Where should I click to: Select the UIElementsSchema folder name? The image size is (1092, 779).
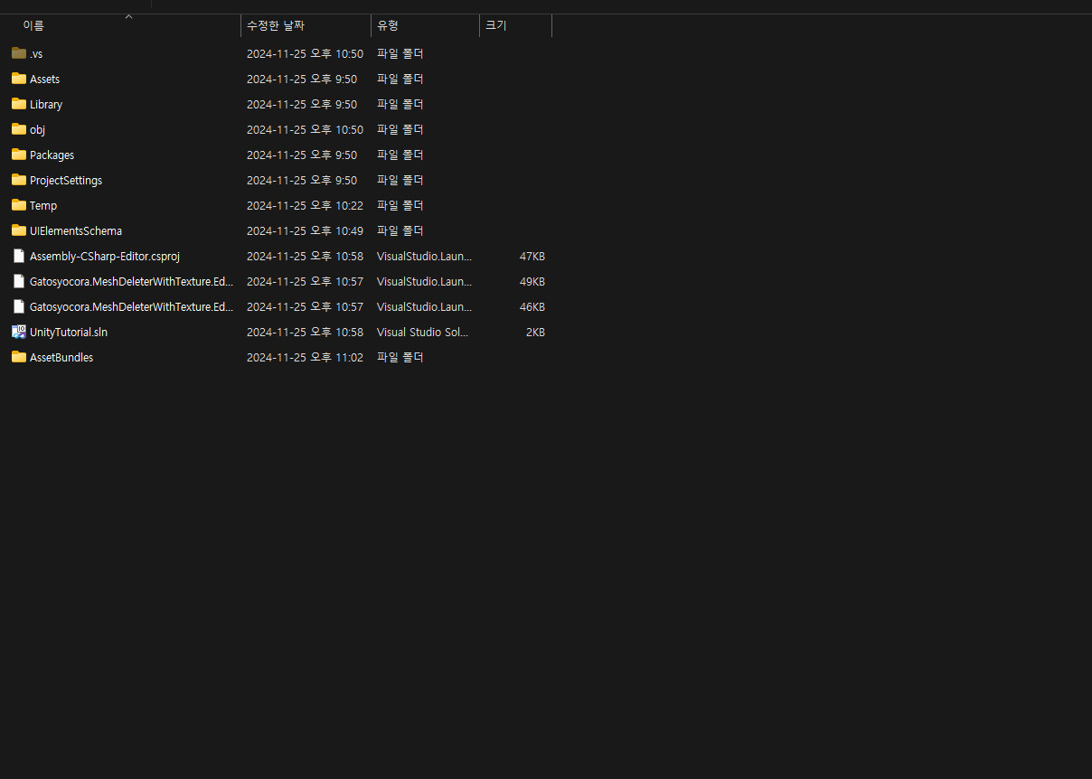[76, 231]
